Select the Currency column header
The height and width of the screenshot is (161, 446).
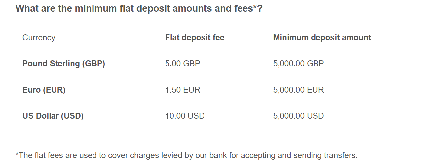pyautogui.click(x=39, y=38)
